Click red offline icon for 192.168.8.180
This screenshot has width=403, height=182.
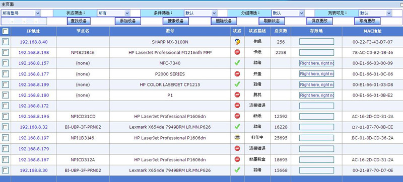click(x=237, y=95)
